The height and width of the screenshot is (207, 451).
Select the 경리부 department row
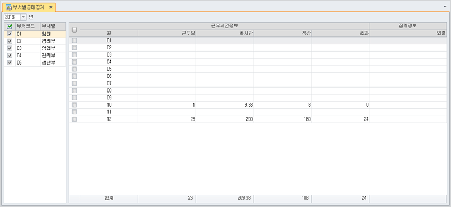click(35, 41)
